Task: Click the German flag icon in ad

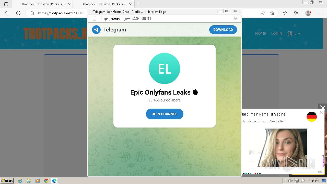Action: click(312, 117)
